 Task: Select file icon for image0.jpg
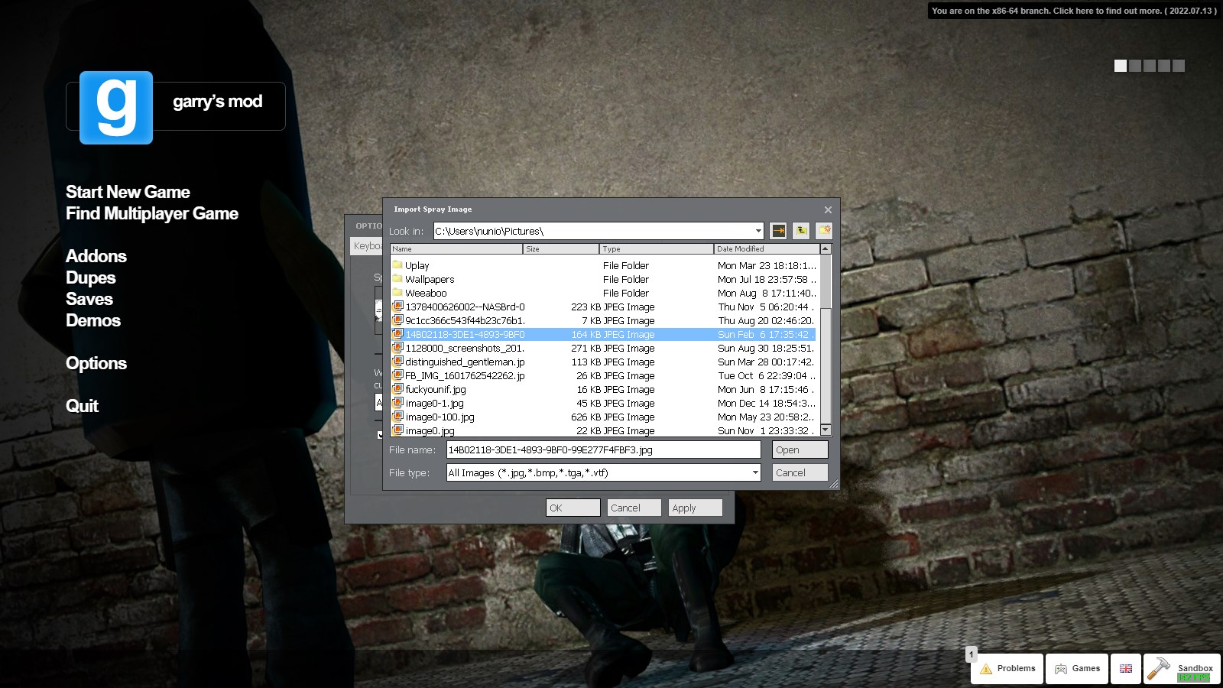[397, 430]
